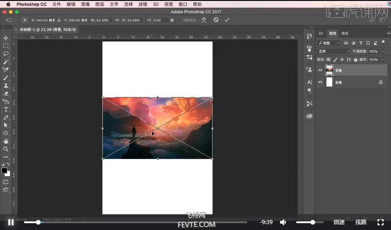Switch to the 通道 Channels tab
This screenshot has height=230, width=391.
click(x=345, y=33)
